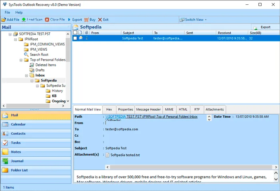Toggle the select-all checkbox in column header
280x191 pixels.
(x=75, y=33)
